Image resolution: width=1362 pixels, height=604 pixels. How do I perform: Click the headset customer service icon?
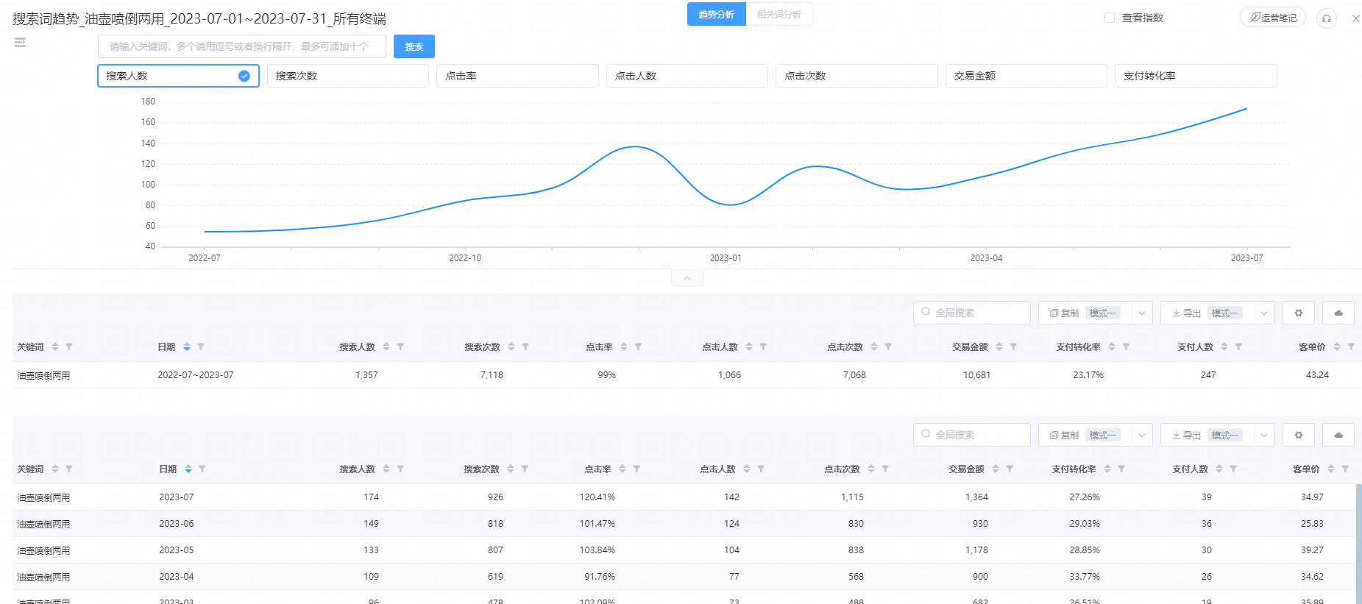point(1326,18)
